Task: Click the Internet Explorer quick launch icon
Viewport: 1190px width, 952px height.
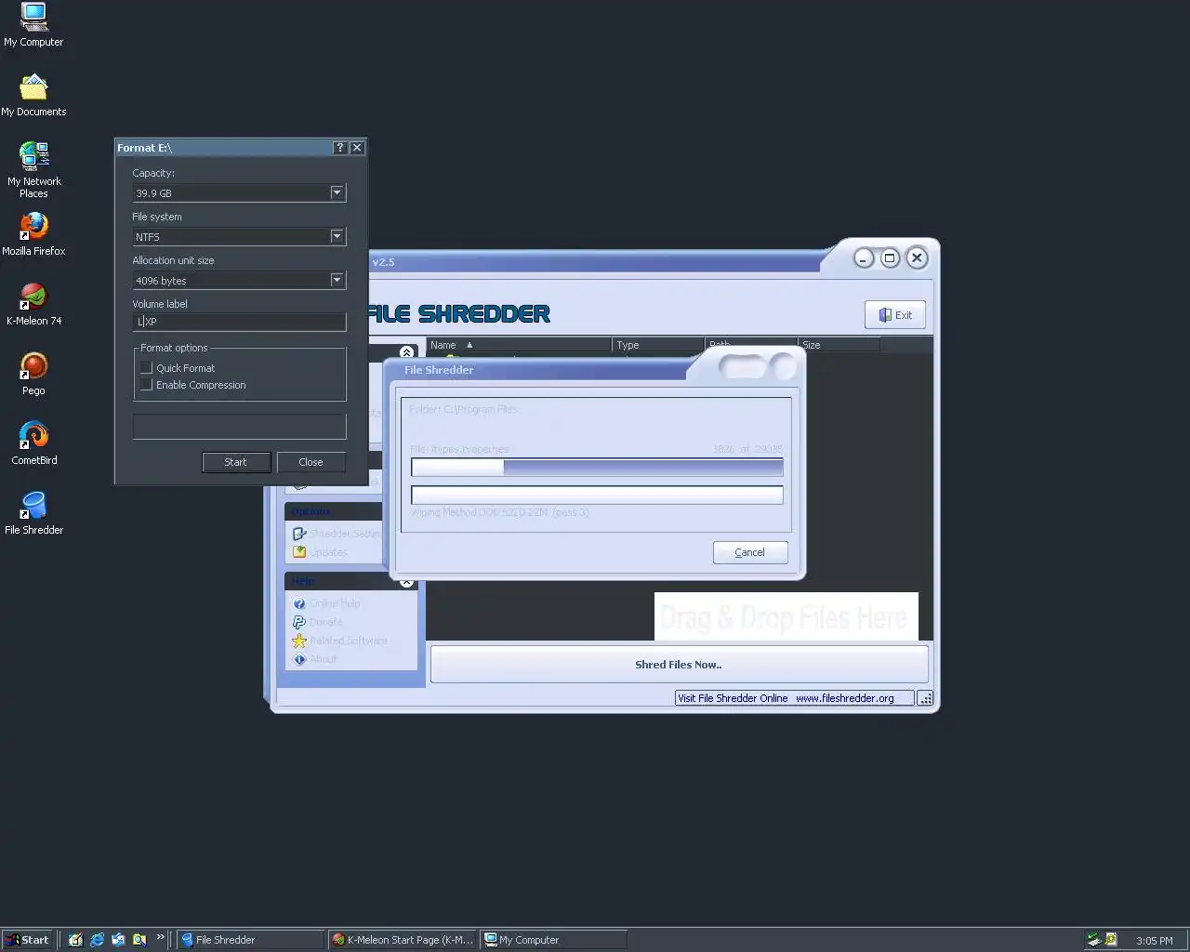Action: pyautogui.click(x=97, y=940)
